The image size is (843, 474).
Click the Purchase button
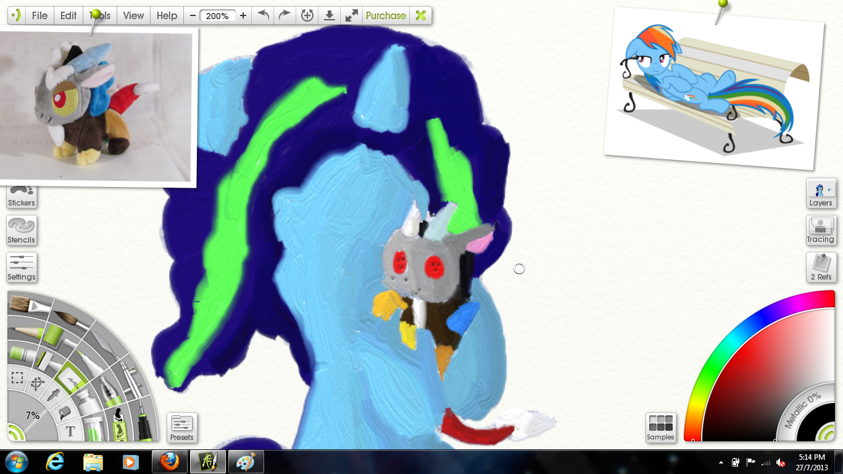coord(386,15)
